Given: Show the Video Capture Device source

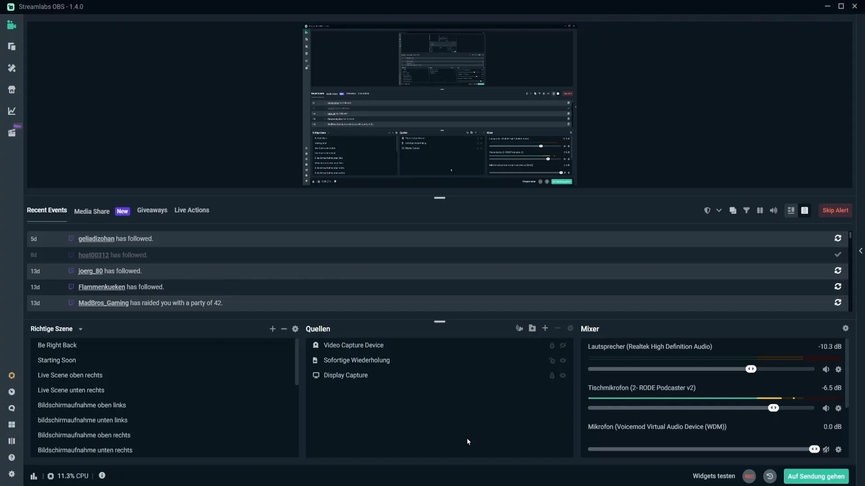Looking at the screenshot, I should 563,346.
